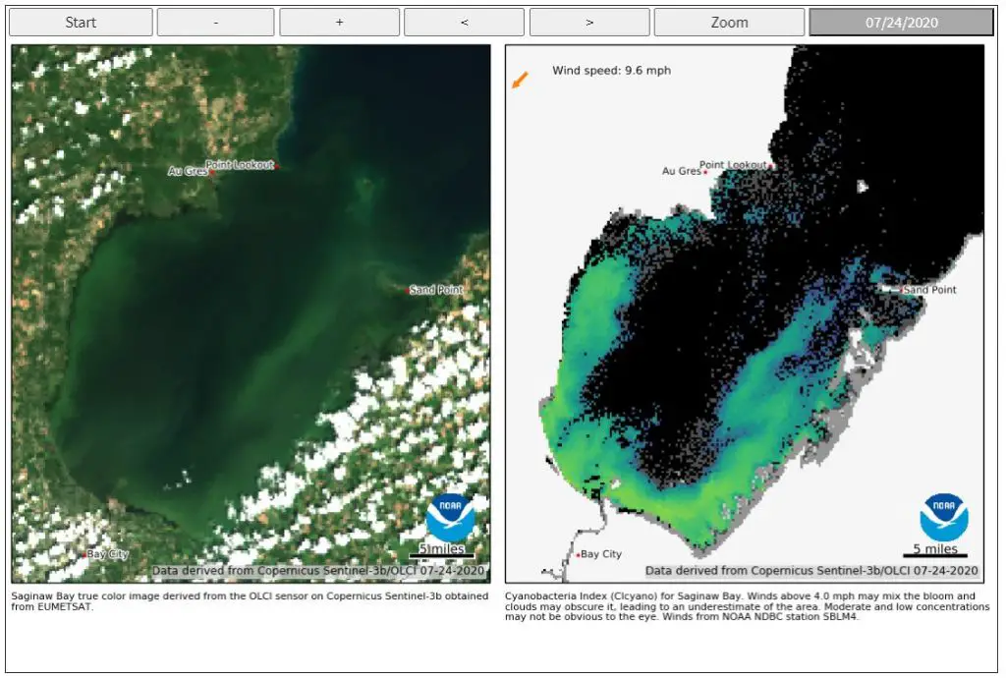Click 'Point Lookout' label on the cyanobacteria map
The image size is (1006, 679).
pyautogui.click(x=733, y=165)
